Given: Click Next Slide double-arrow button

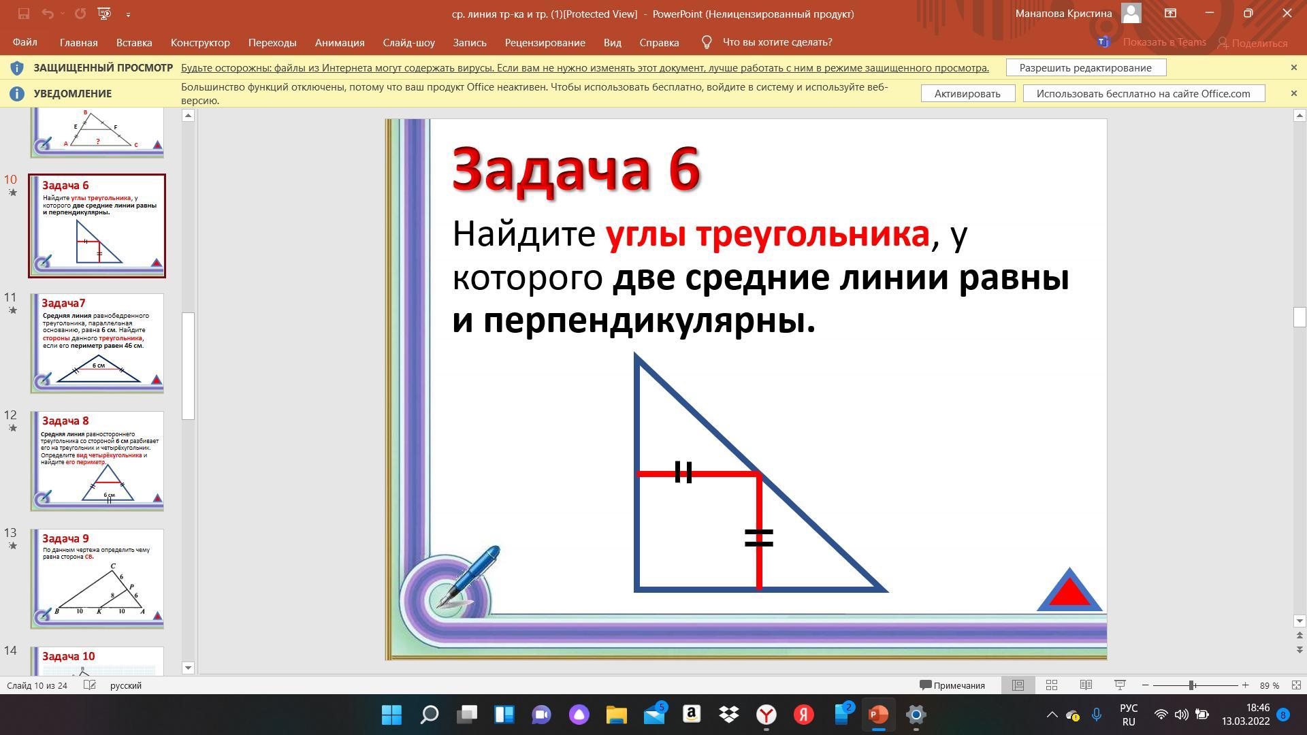Looking at the screenshot, I should click(1299, 650).
